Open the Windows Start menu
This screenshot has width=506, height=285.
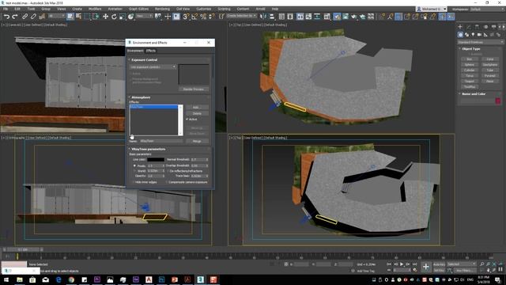(6, 279)
